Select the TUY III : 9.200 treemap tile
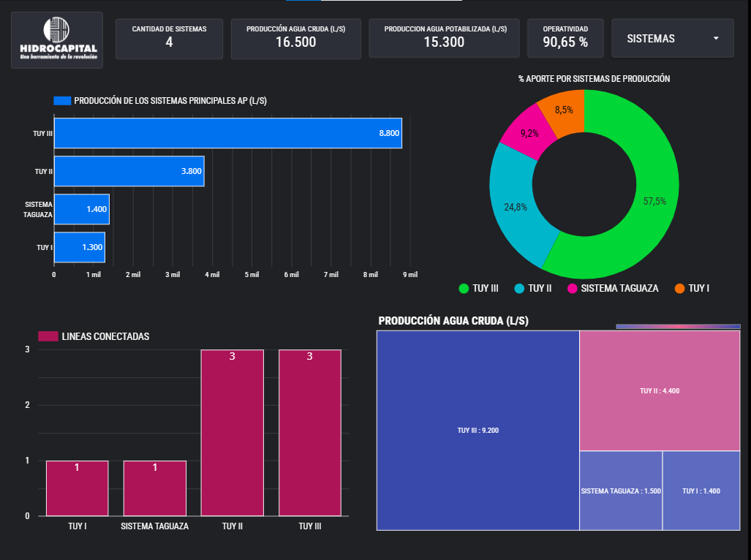The image size is (751, 560). [478, 430]
